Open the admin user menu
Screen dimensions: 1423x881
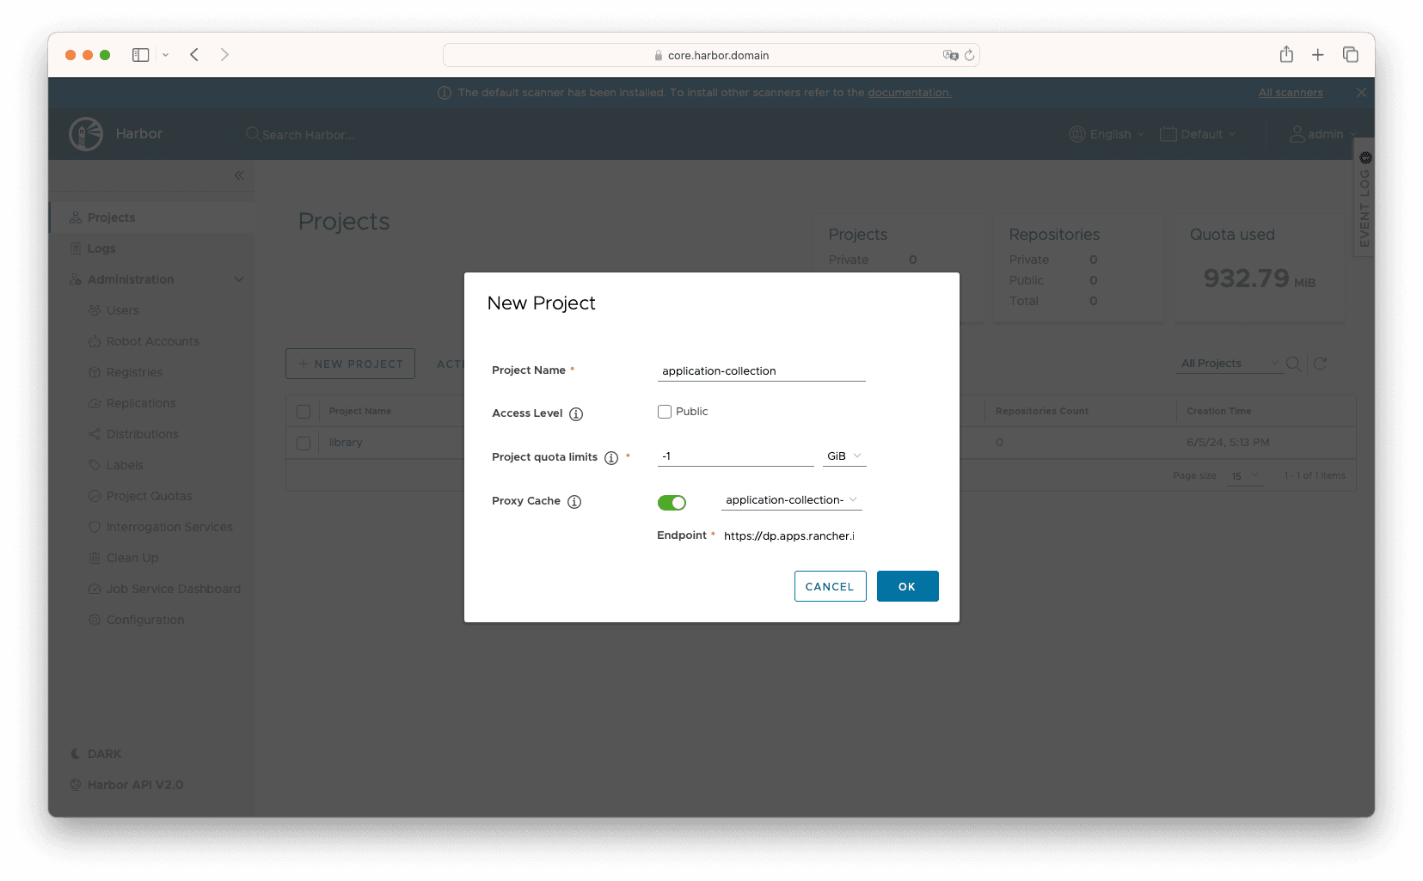point(1323,134)
